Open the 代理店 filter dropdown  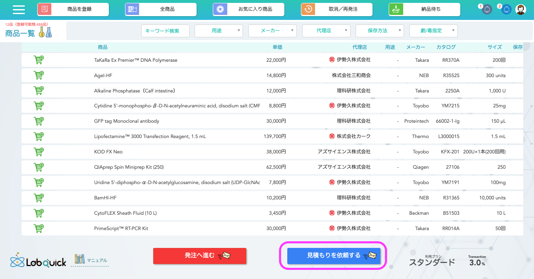coord(326,31)
